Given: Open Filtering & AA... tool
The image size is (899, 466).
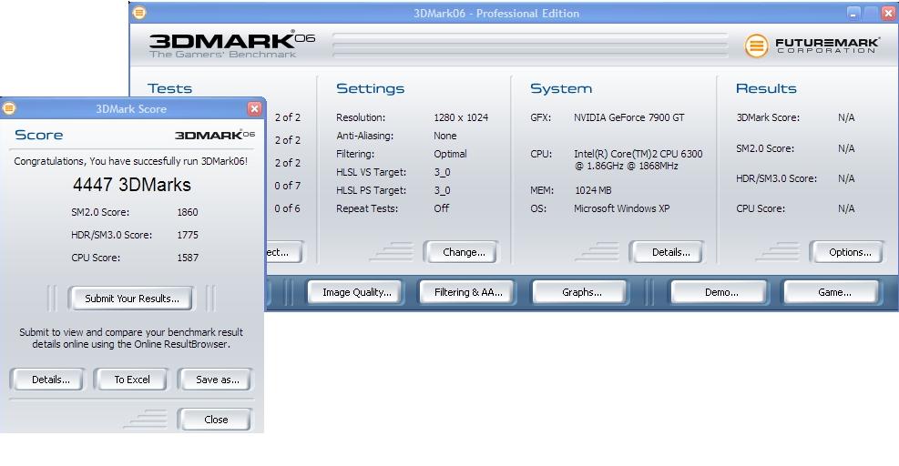Looking at the screenshot, I should (466, 292).
